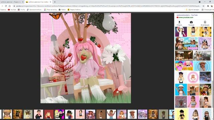Open the reading list bookmark button

[x=208, y=10]
